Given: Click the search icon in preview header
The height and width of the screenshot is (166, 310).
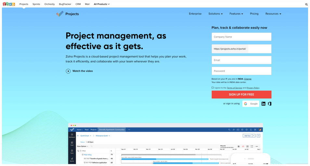Looking at the screenshot, I should 229,130.
